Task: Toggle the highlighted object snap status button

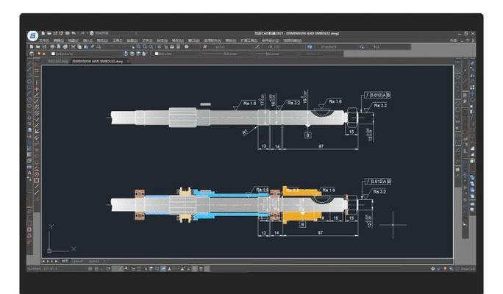Action: tap(163, 269)
